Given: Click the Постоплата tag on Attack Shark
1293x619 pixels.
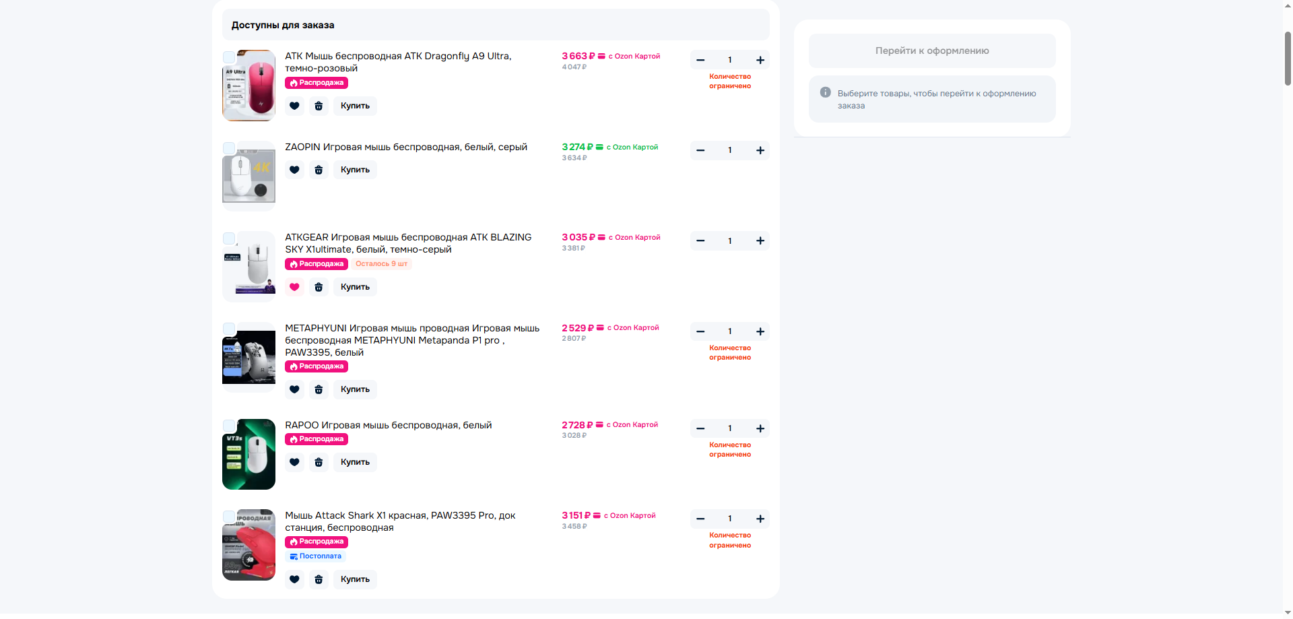Looking at the screenshot, I should click(x=316, y=556).
